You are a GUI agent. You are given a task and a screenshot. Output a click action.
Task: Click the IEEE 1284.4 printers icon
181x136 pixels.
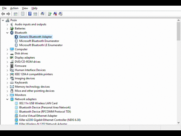click(12, 74)
